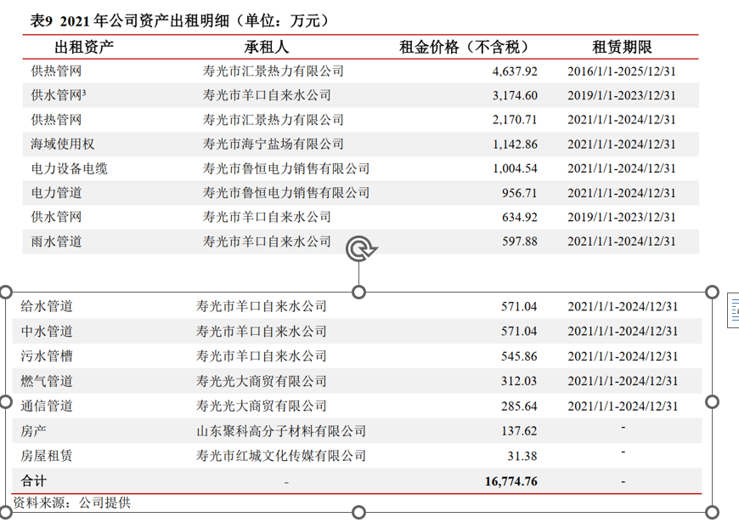Click the asset cell 海域使用权
Screen dimensions: 739x523
click(x=63, y=144)
